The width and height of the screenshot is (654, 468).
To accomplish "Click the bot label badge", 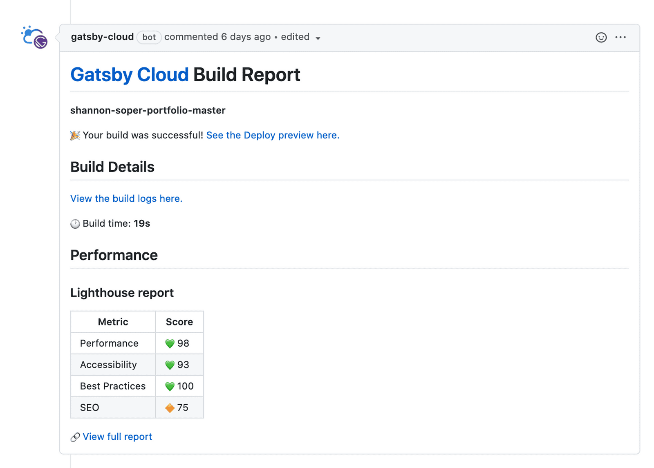I will [x=149, y=37].
